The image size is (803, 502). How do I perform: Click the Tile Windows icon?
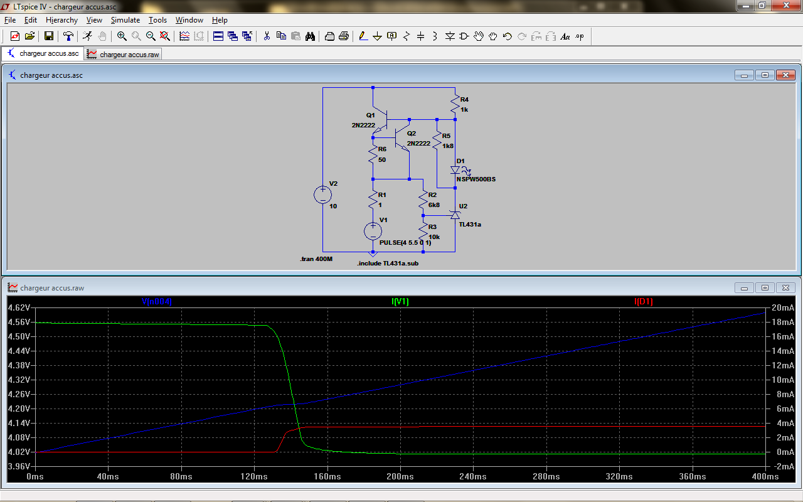218,36
